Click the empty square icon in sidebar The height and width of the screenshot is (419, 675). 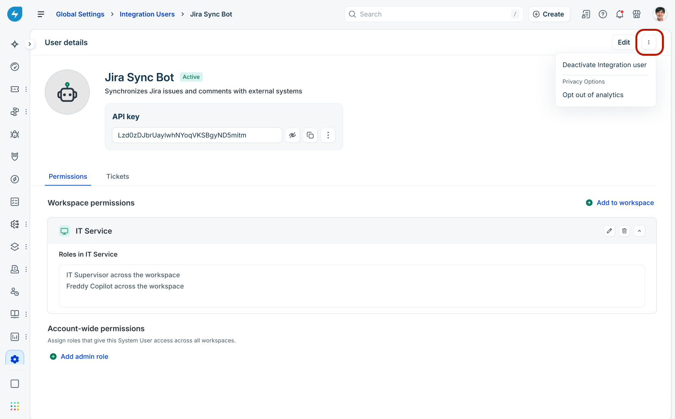click(x=15, y=384)
